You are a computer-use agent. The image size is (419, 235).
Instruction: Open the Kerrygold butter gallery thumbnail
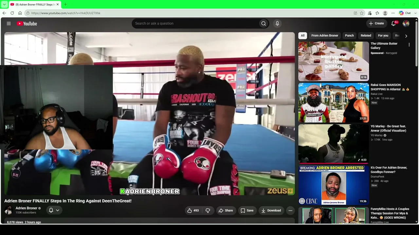pos(334,61)
